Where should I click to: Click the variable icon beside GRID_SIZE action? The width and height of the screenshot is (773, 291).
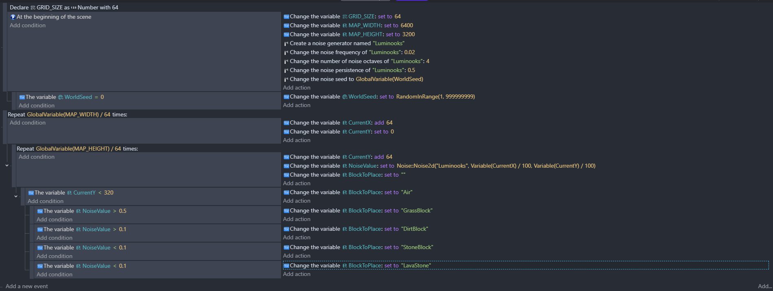(x=286, y=17)
